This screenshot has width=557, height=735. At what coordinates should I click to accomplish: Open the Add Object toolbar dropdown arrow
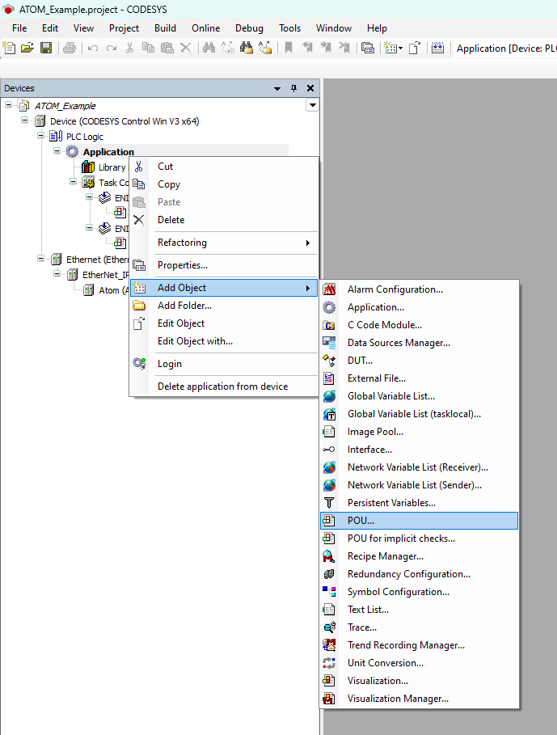point(400,49)
